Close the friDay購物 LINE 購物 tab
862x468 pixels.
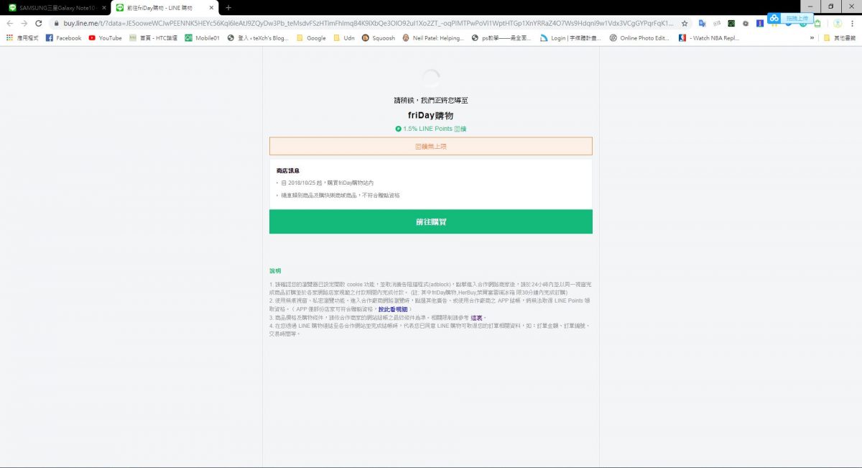click(x=210, y=7)
